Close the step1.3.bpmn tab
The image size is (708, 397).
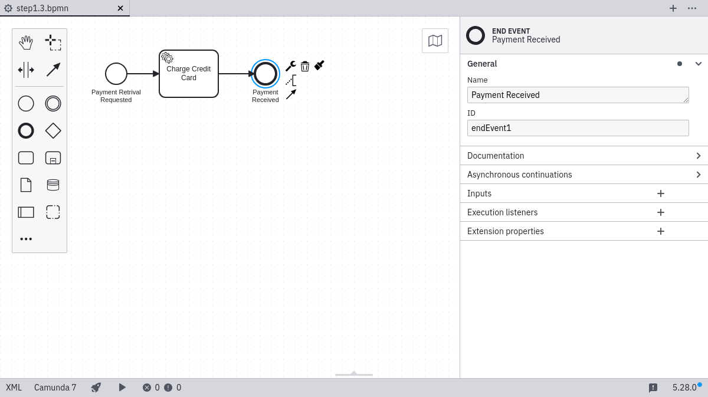click(x=120, y=8)
